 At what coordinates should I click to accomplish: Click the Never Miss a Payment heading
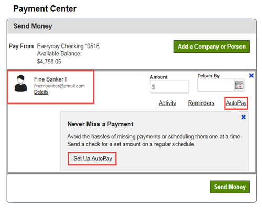(100, 124)
